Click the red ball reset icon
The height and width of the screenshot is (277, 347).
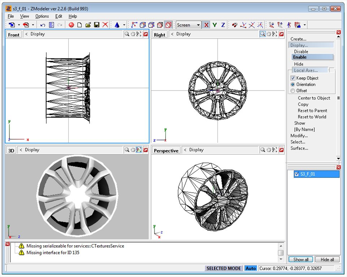[x=71, y=25]
